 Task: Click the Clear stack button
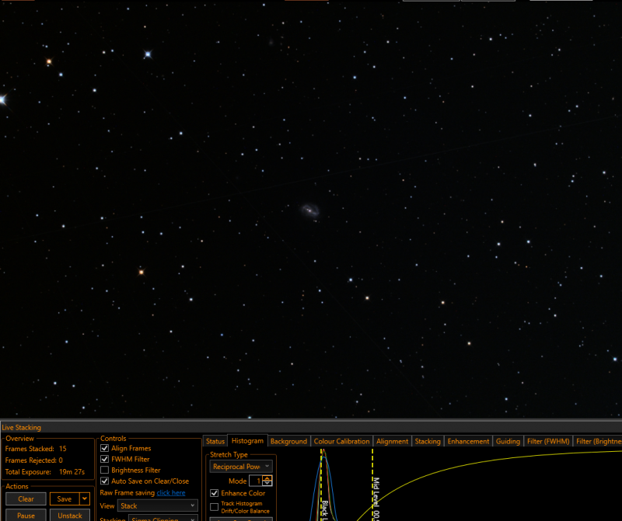pyautogui.click(x=26, y=498)
